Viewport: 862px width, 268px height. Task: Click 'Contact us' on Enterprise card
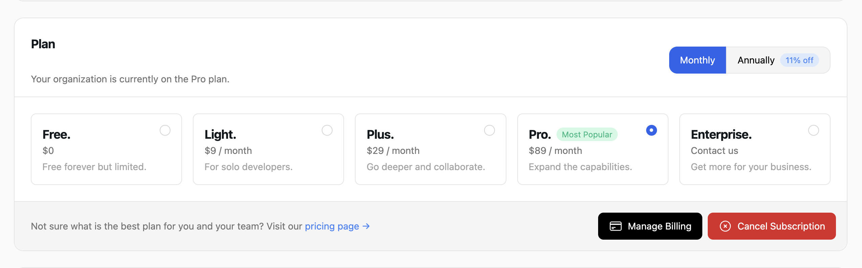pos(714,151)
